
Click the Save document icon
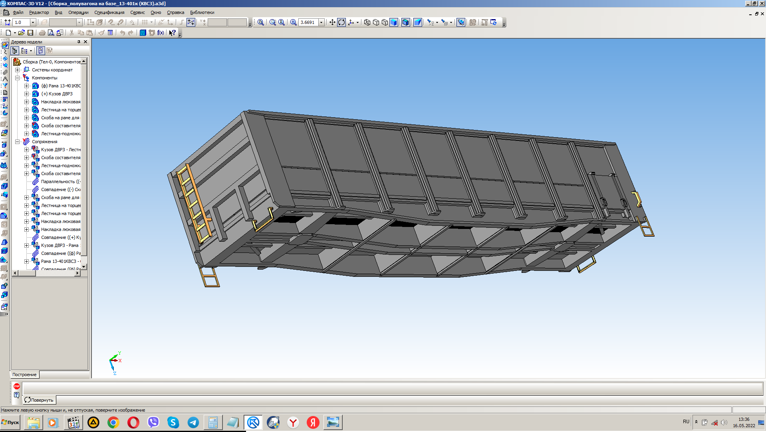(x=30, y=33)
